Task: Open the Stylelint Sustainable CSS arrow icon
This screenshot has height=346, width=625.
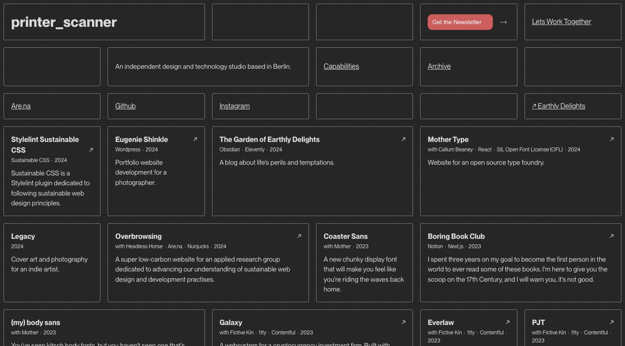Action: (91, 150)
